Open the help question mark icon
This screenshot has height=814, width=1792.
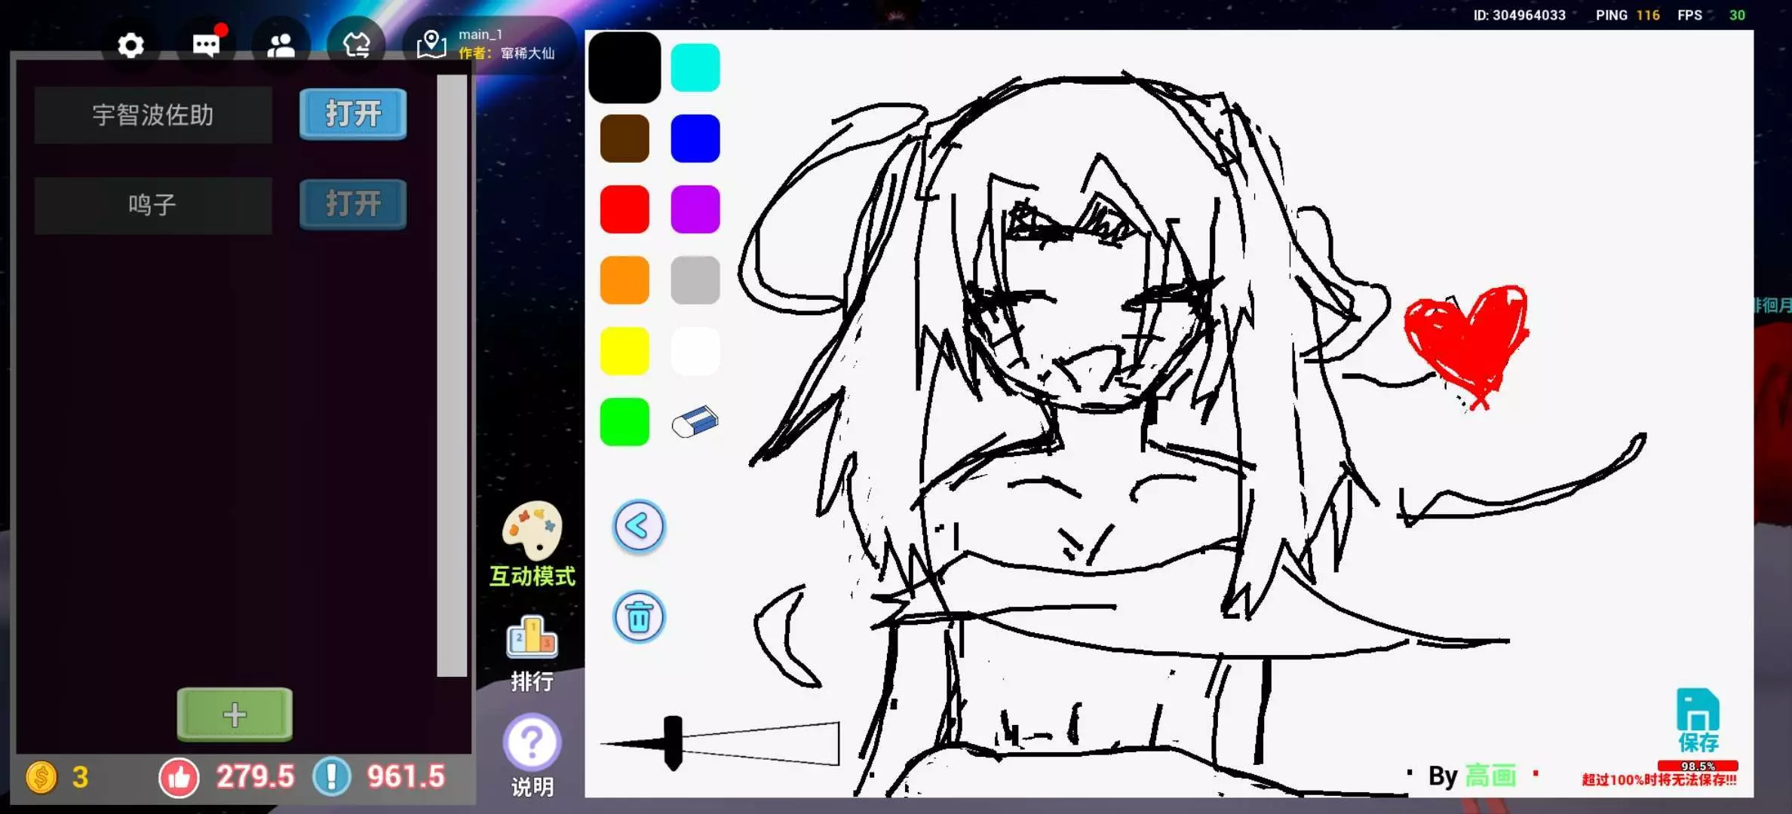click(x=532, y=742)
